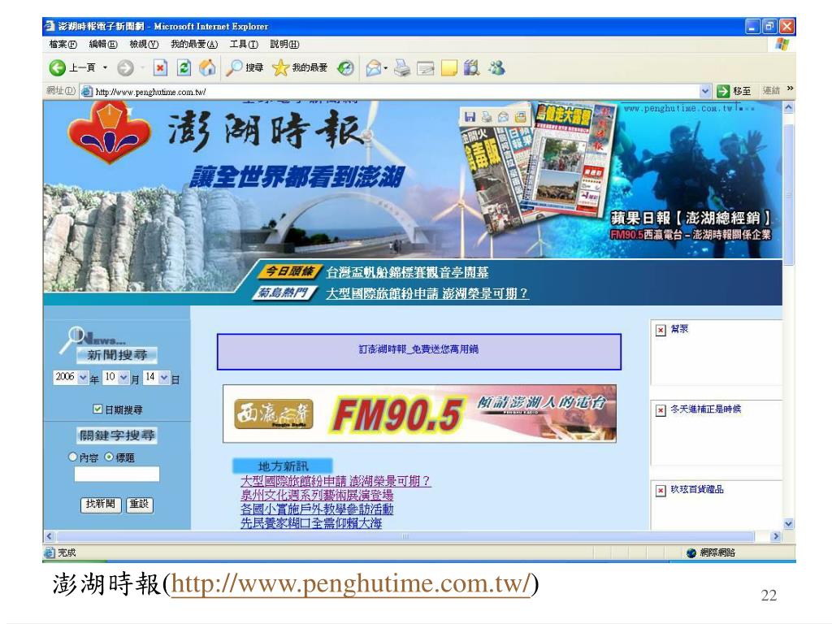Viewport: 832px width, 624px height.
Task: Click the Penghu Times flower logo
Action: 110,132
